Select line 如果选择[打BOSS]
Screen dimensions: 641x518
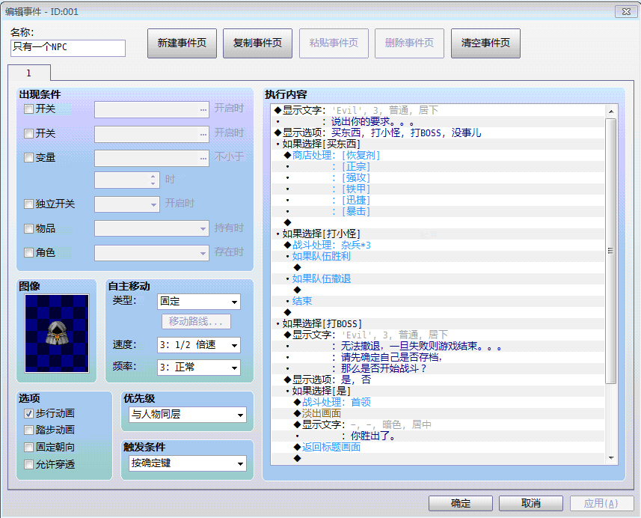438,323
